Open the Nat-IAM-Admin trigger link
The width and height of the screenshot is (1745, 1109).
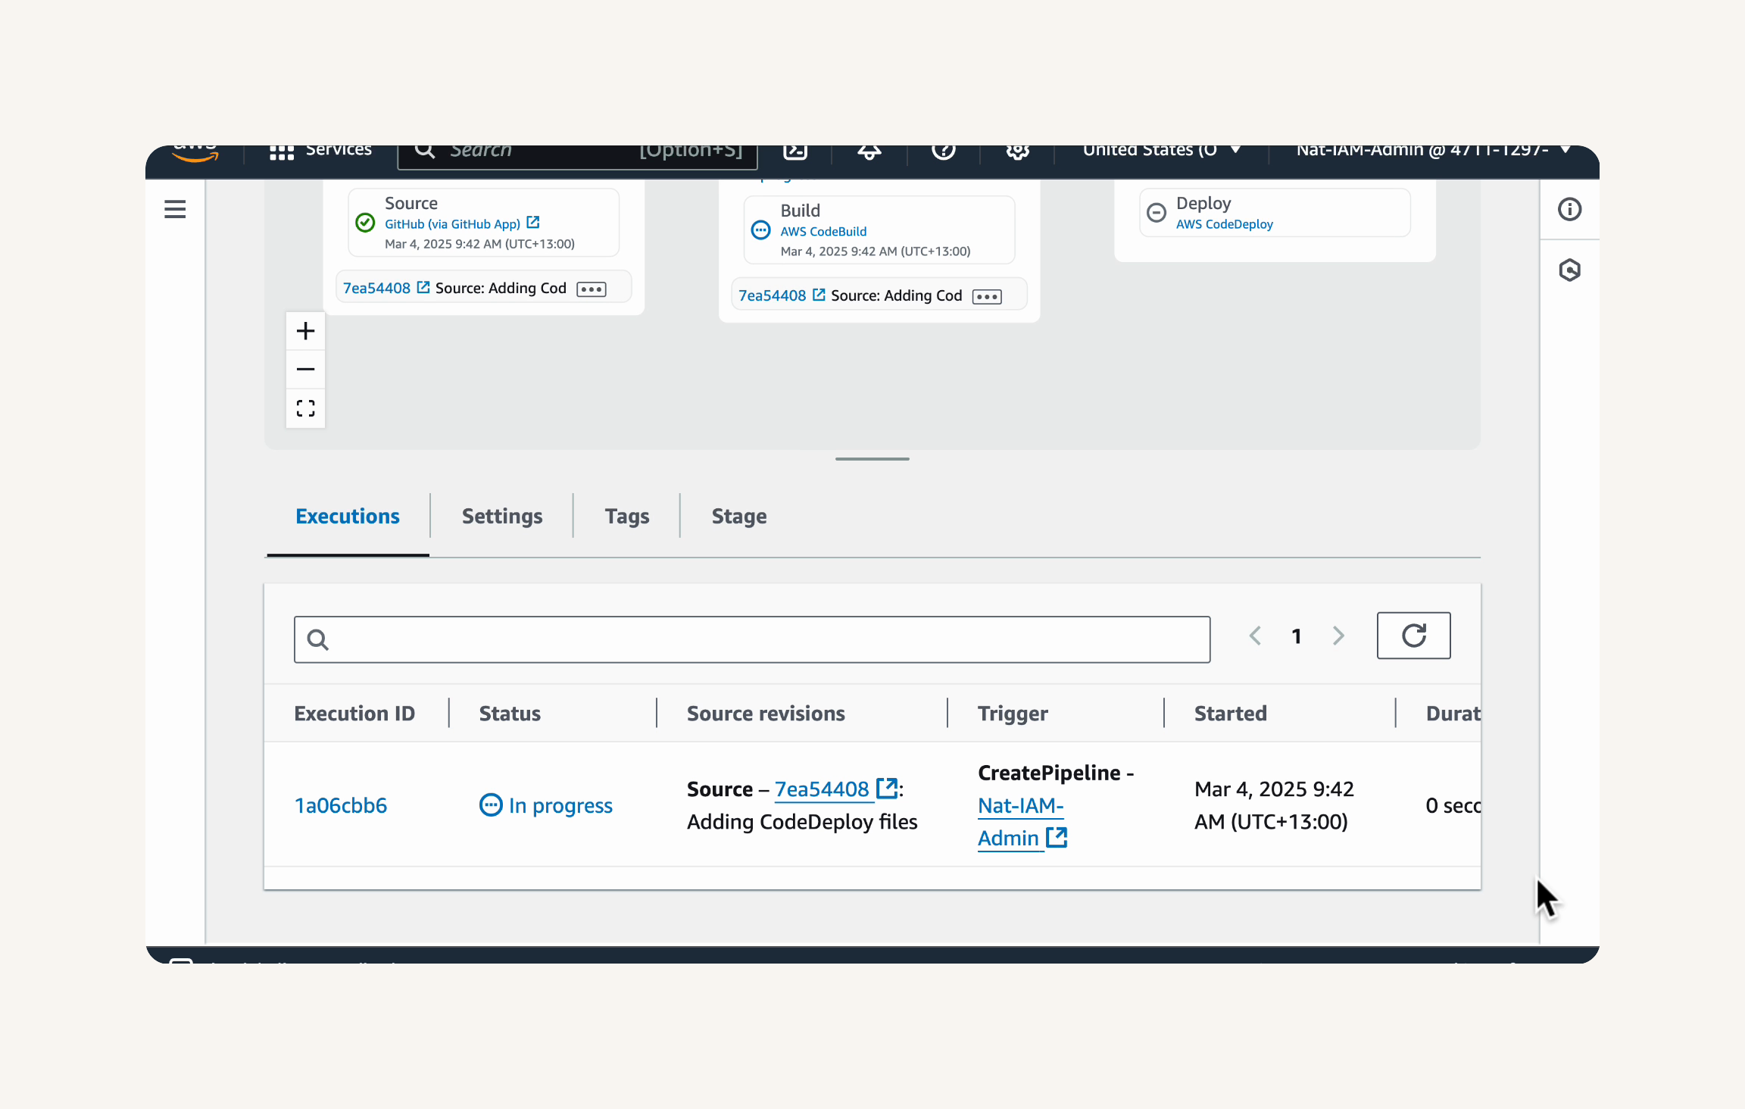click(1022, 822)
